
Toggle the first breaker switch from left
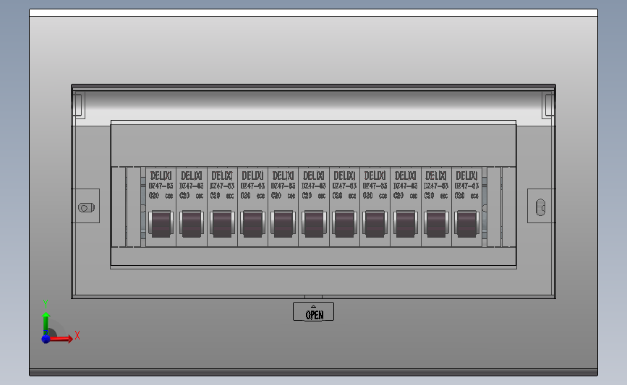pos(161,224)
